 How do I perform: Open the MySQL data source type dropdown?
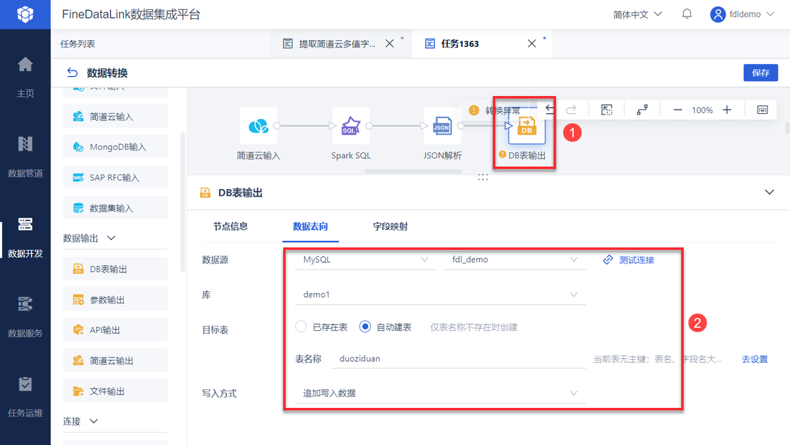[x=365, y=260]
